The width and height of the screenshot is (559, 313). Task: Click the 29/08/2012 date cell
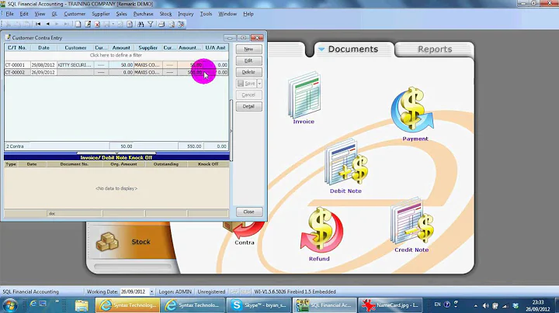[43, 65]
